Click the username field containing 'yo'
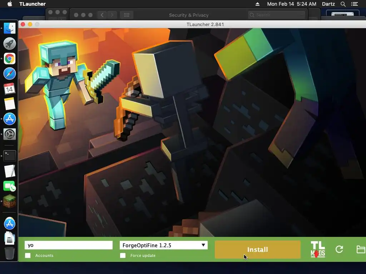366x274 pixels. 69,245
